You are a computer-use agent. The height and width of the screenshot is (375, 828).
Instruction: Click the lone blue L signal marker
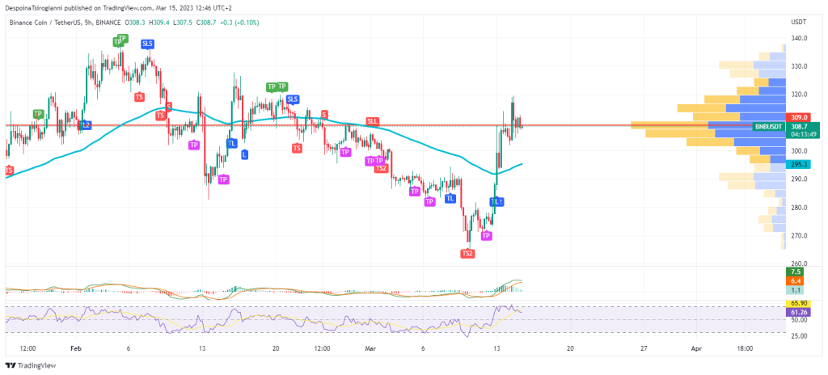[x=244, y=154]
